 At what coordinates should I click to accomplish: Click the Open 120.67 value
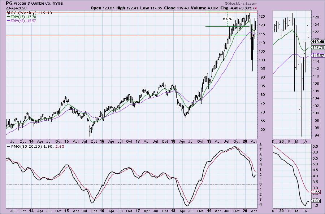point(103,8)
